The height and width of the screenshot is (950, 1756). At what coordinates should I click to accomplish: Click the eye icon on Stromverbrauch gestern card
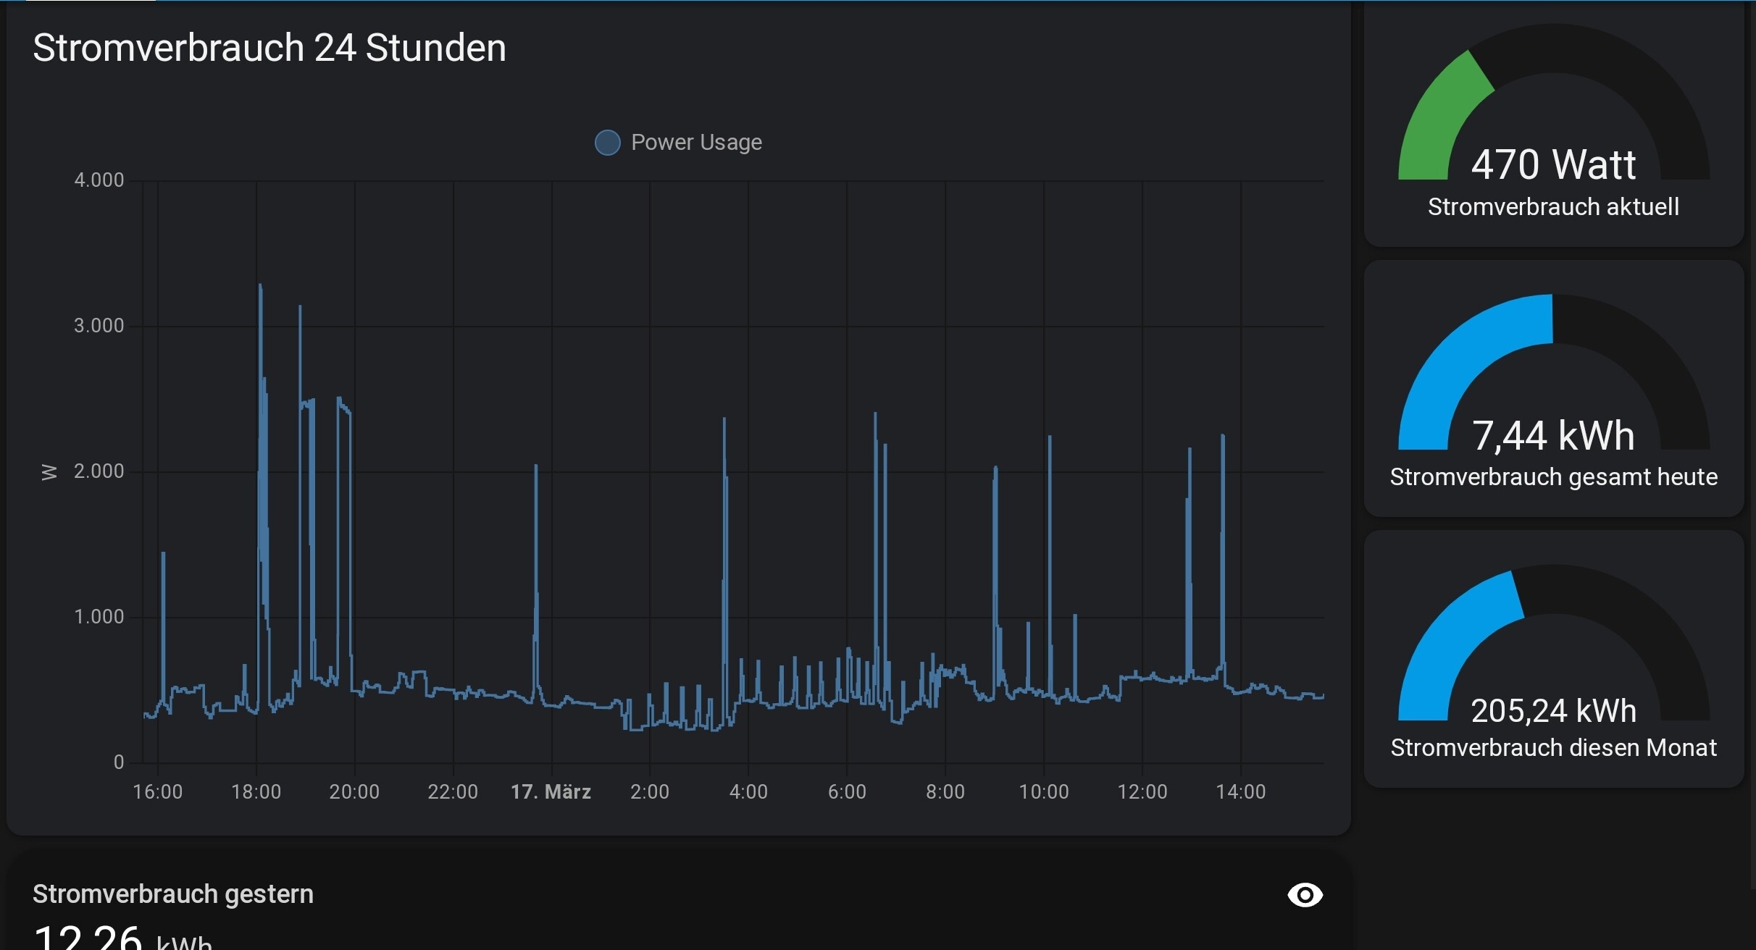1305,895
